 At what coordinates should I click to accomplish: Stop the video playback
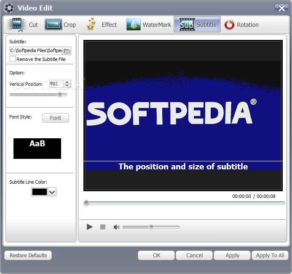coord(103,227)
